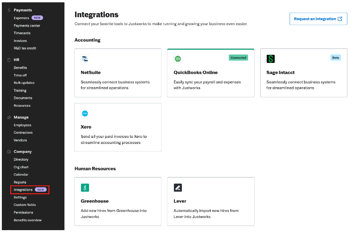The height and width of the screenshot is (232, 353).
Task: Open R&D tax credit page
Action: click(25, 48)
